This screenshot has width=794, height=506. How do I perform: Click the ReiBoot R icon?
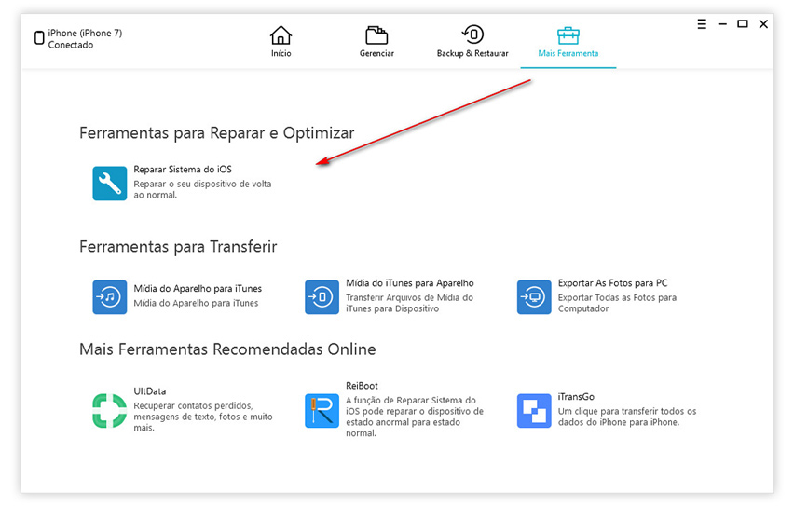[x=322, y=410]
